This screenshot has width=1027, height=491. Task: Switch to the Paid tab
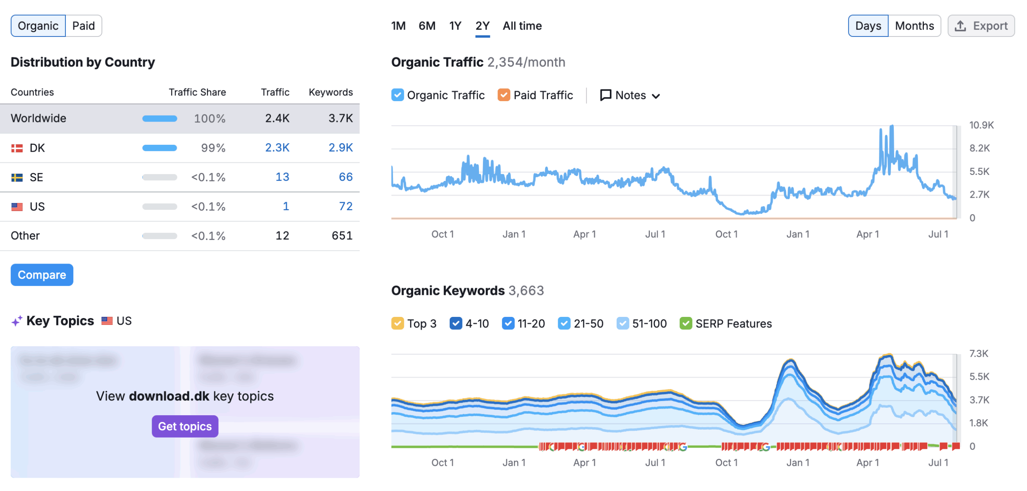point(83,26)
